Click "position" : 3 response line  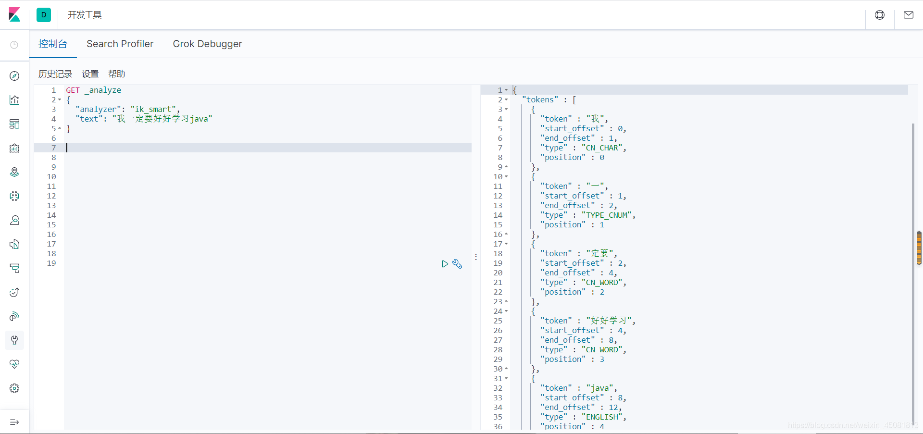(x=572, y=359)
